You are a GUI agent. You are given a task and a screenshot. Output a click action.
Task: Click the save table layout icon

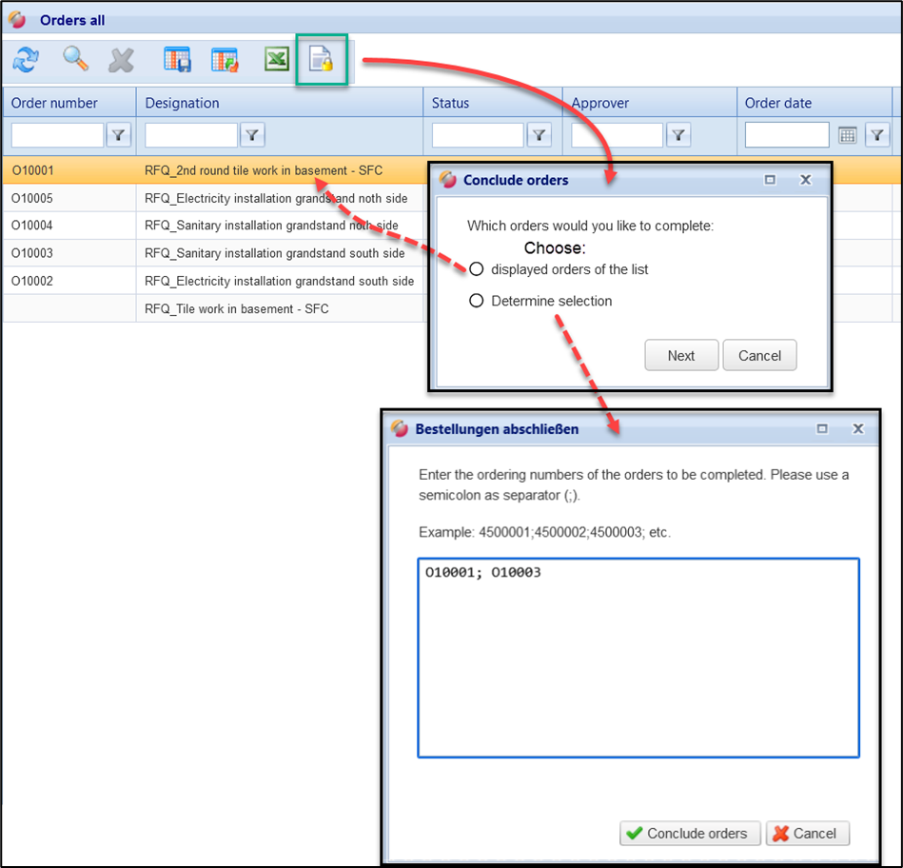[x=177, y=61]
